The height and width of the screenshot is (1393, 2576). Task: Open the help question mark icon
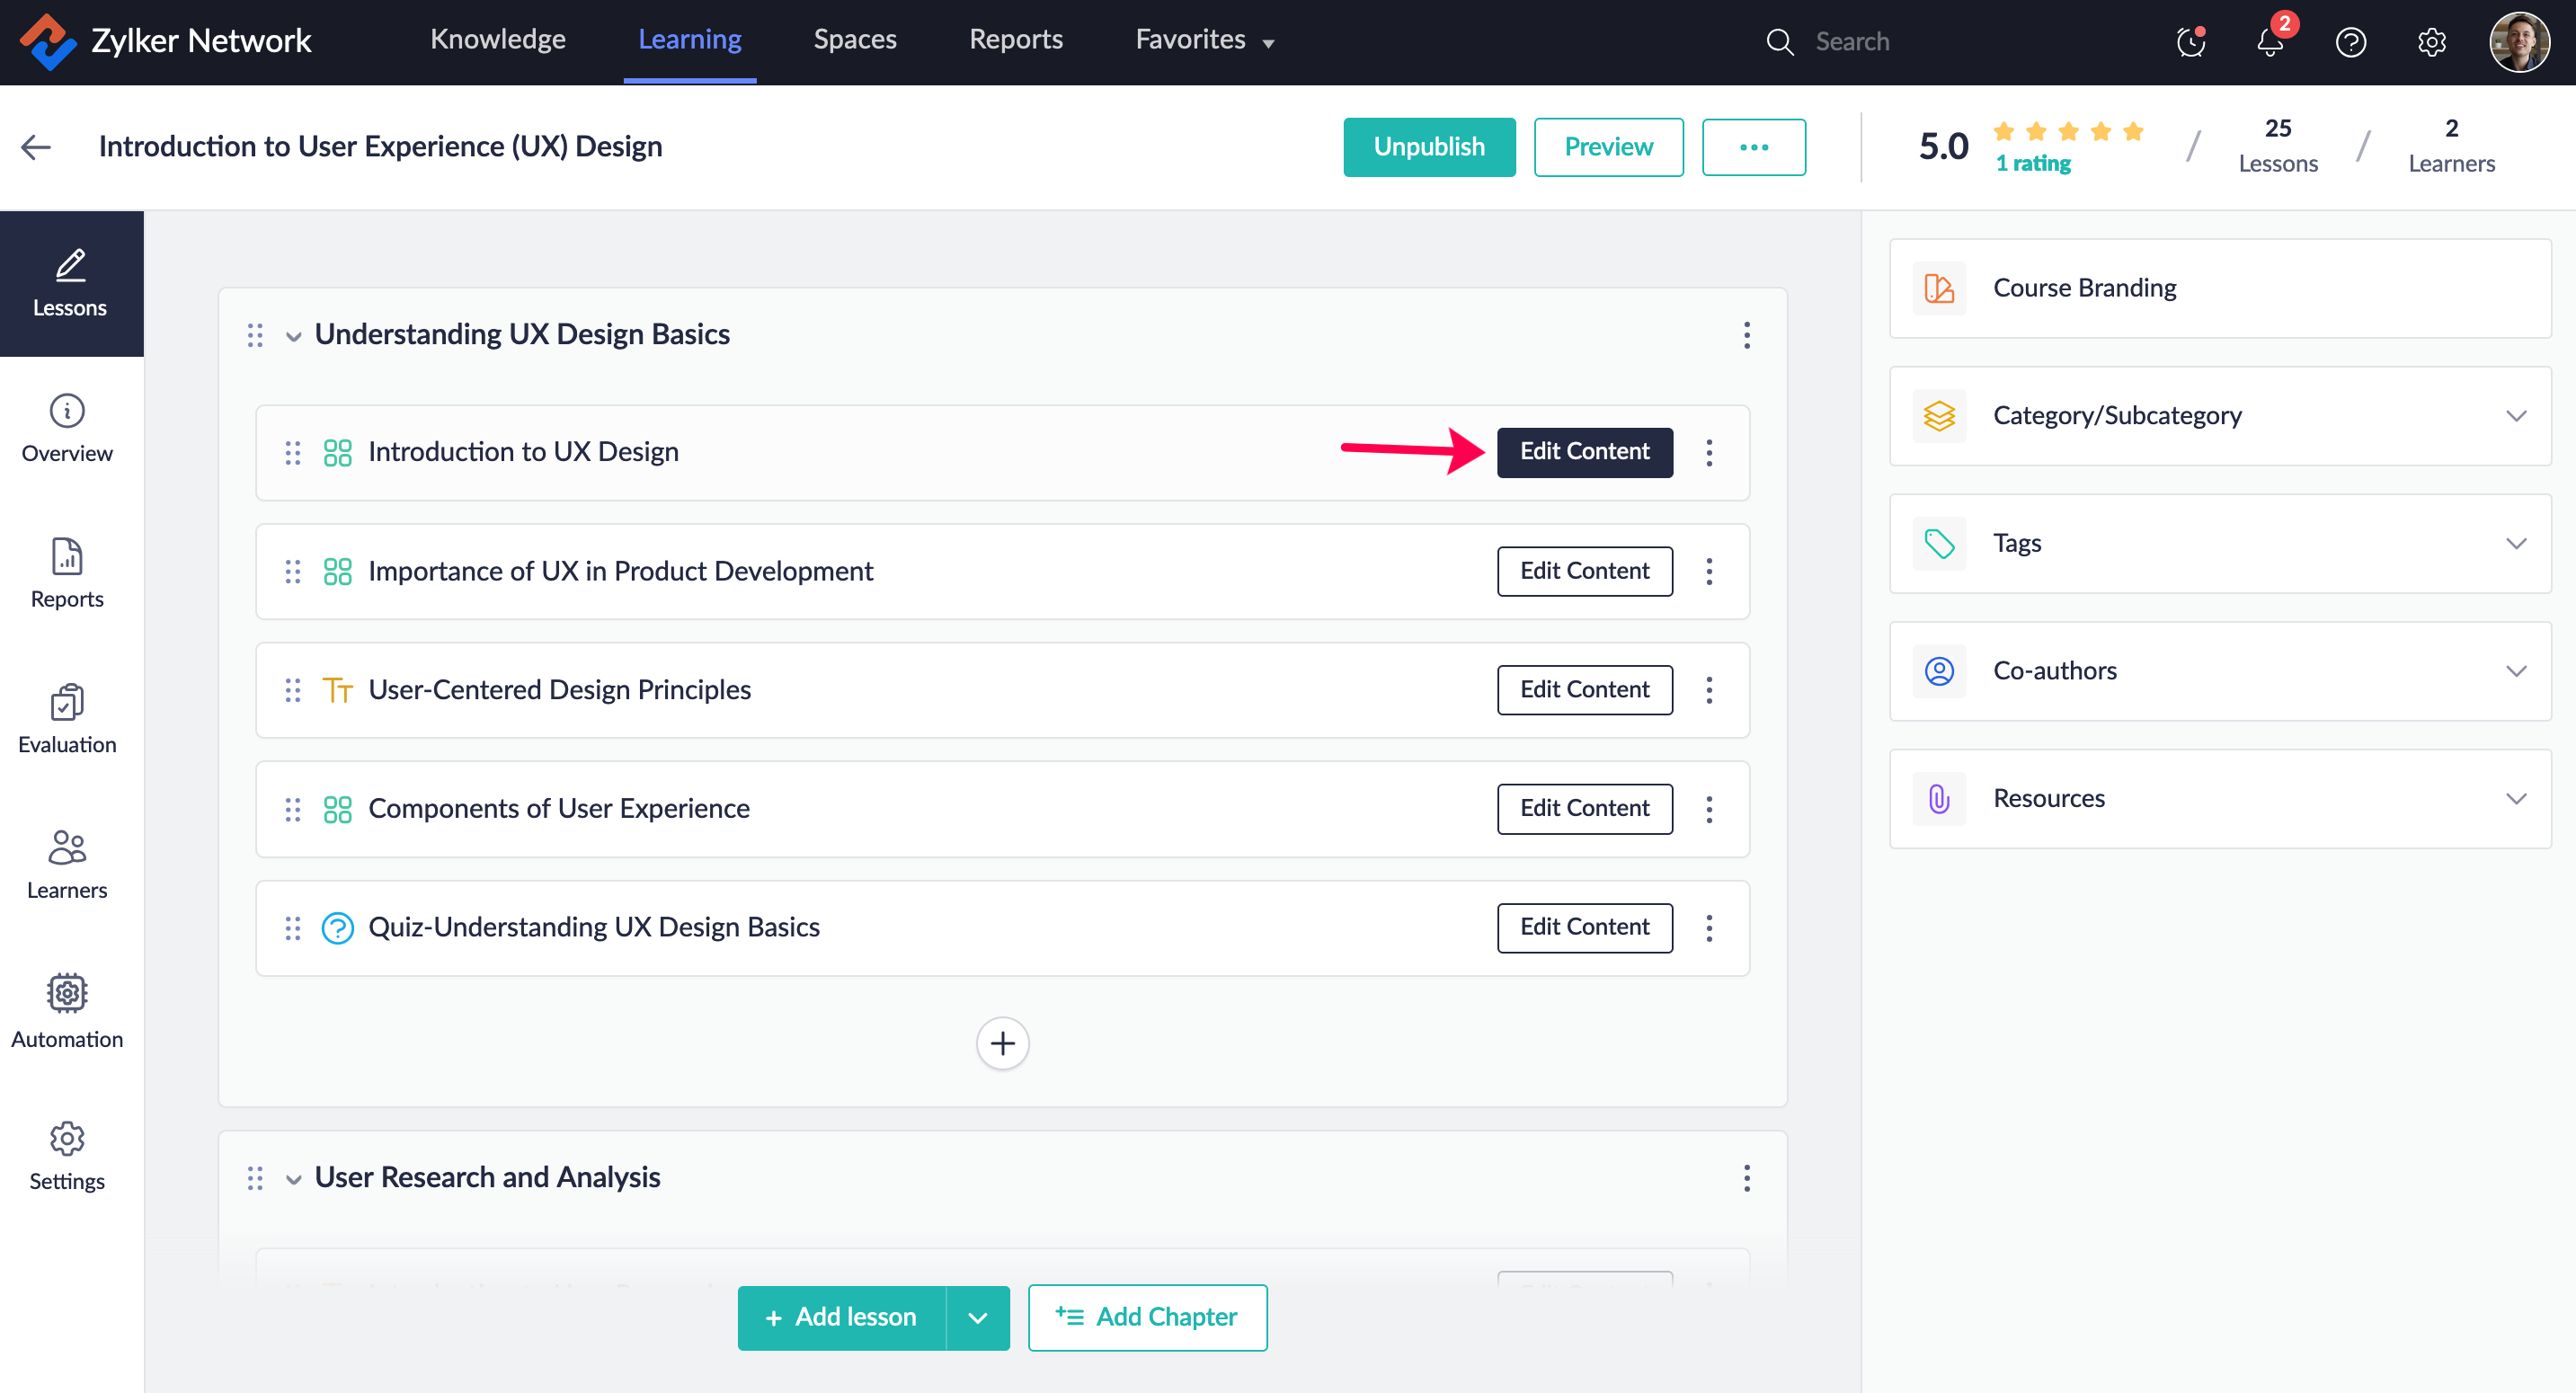tap(2350, 42)
